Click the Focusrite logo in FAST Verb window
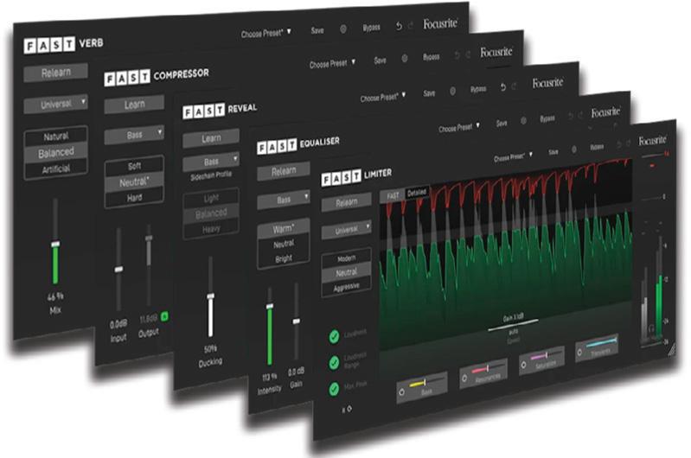The width and height of the screenshot is (691, 458). (x=440, y=23)
